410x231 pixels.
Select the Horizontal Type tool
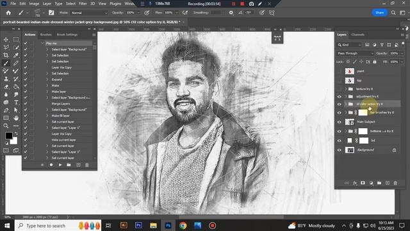16,103
